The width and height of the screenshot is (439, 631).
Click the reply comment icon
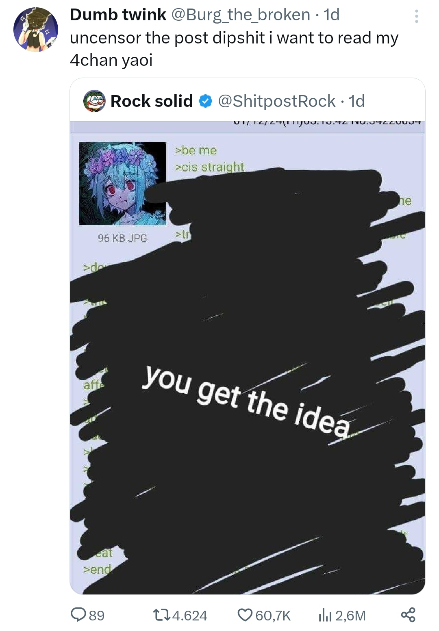tap(78, 615)
